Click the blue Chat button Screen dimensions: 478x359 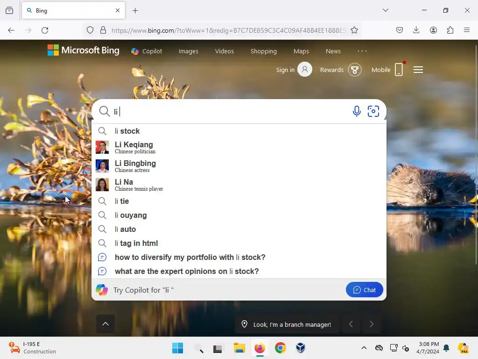click(364, 290)
